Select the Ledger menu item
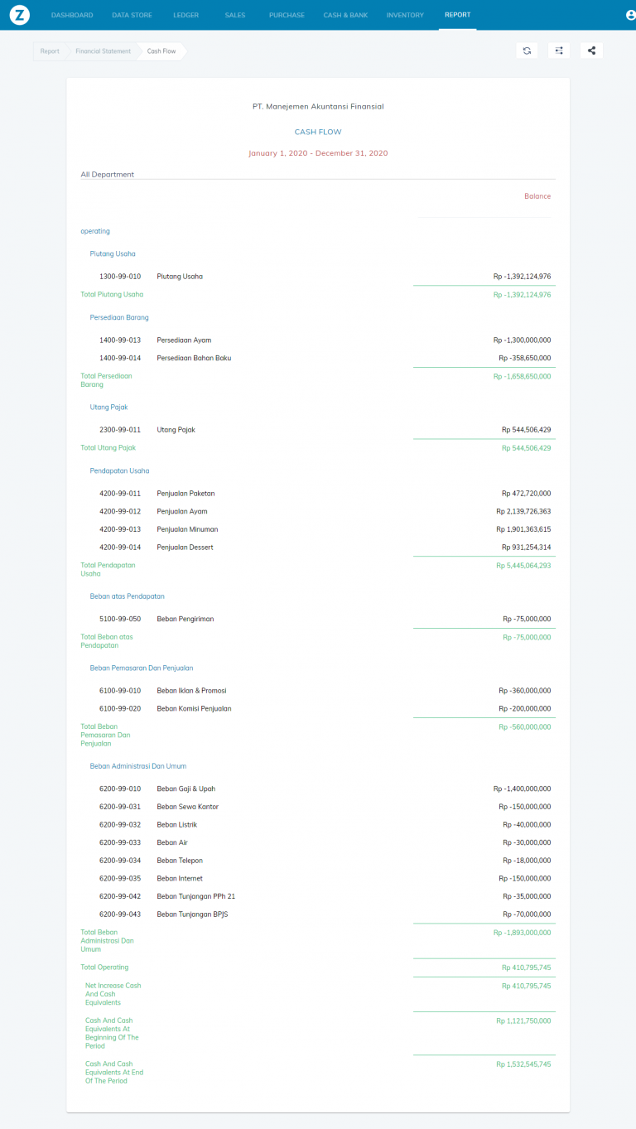This screenshot has height=1129, width=636. point(186,15)
